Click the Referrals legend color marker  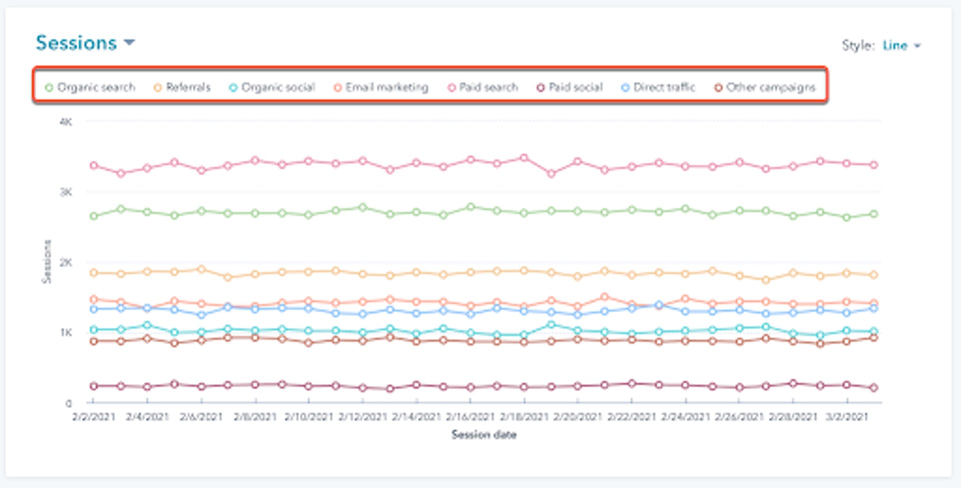pyautogui.click(x=157, y=87)
